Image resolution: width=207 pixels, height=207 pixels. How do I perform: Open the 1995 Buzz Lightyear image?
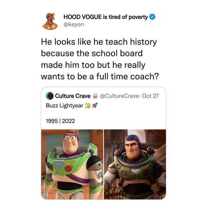click(72, 164)
